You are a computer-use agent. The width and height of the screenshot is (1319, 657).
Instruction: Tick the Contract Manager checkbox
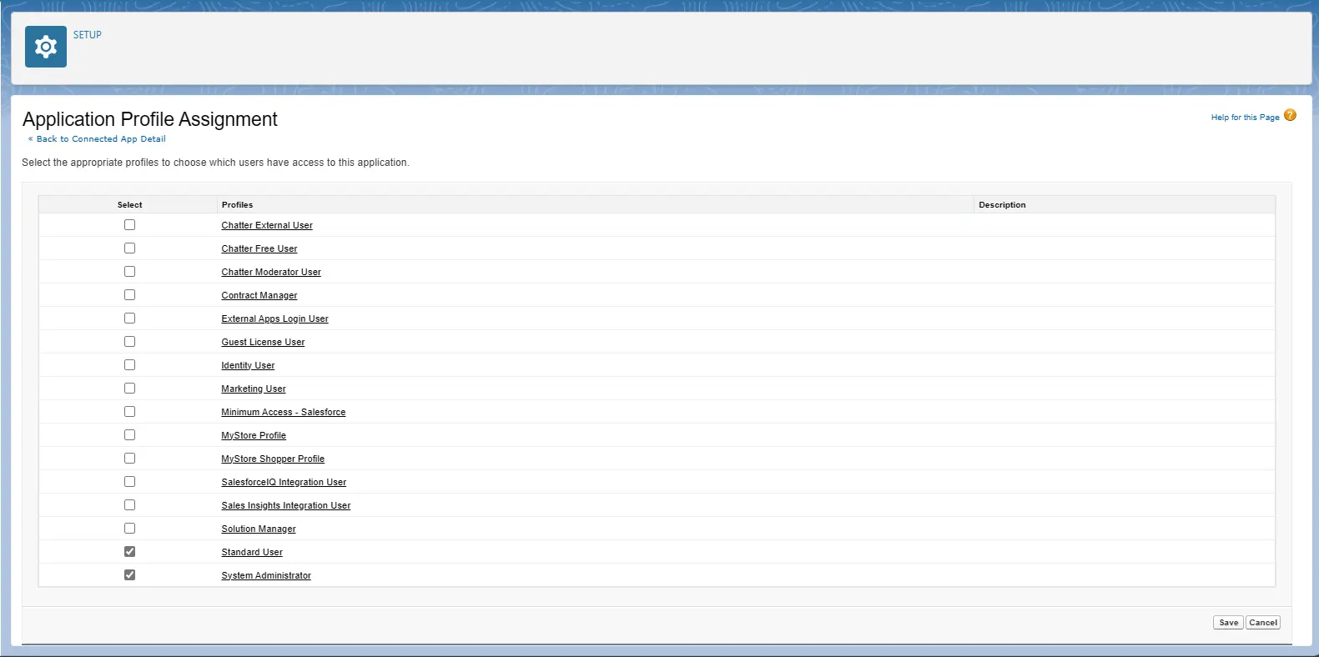tap(129, 294)
